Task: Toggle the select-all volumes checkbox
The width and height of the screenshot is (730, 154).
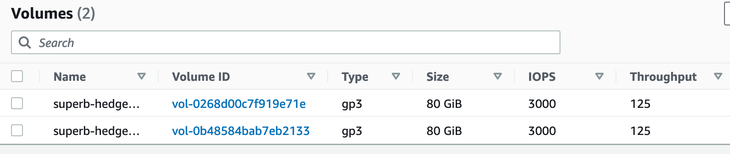Action: (x=17, y=76)
